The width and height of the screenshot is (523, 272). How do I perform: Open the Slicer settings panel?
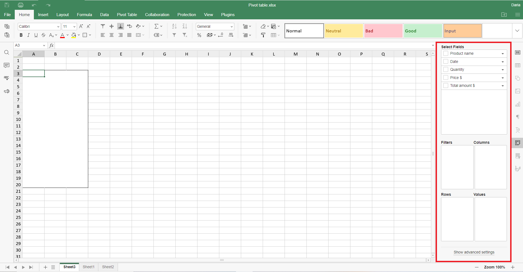pos(518,156)
